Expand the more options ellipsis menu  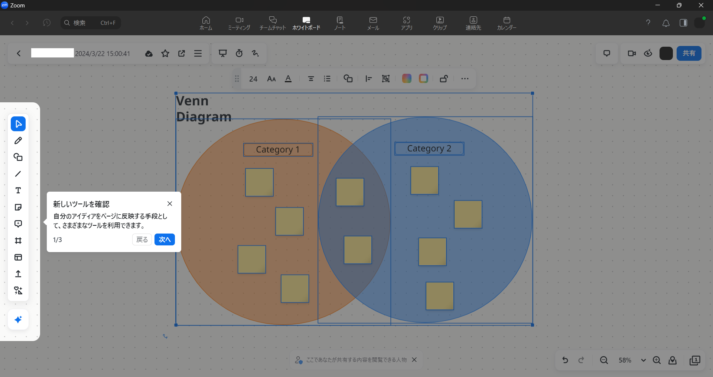pyautogui.click(x=465, y=79)
